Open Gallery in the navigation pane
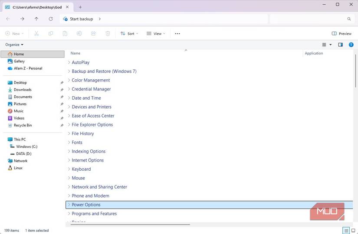This screenshot has height=234, width=358. (19, 61)
